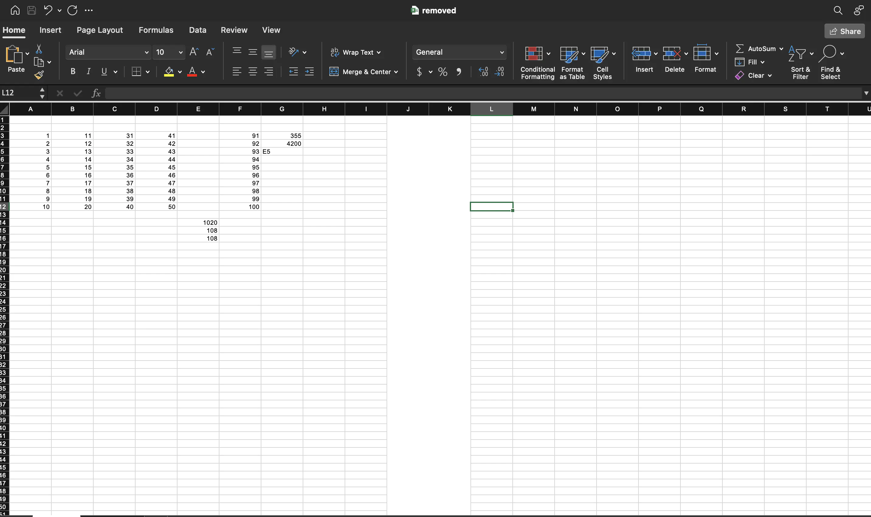
Task: Click the Increase Decimal icon
Action: tap(483, 72)
